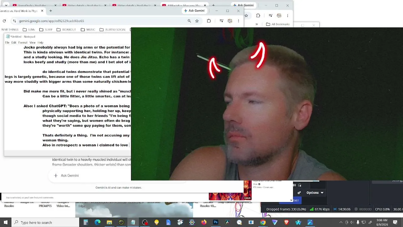Open Brave browser from the taskbar

(x=287, y=223)
